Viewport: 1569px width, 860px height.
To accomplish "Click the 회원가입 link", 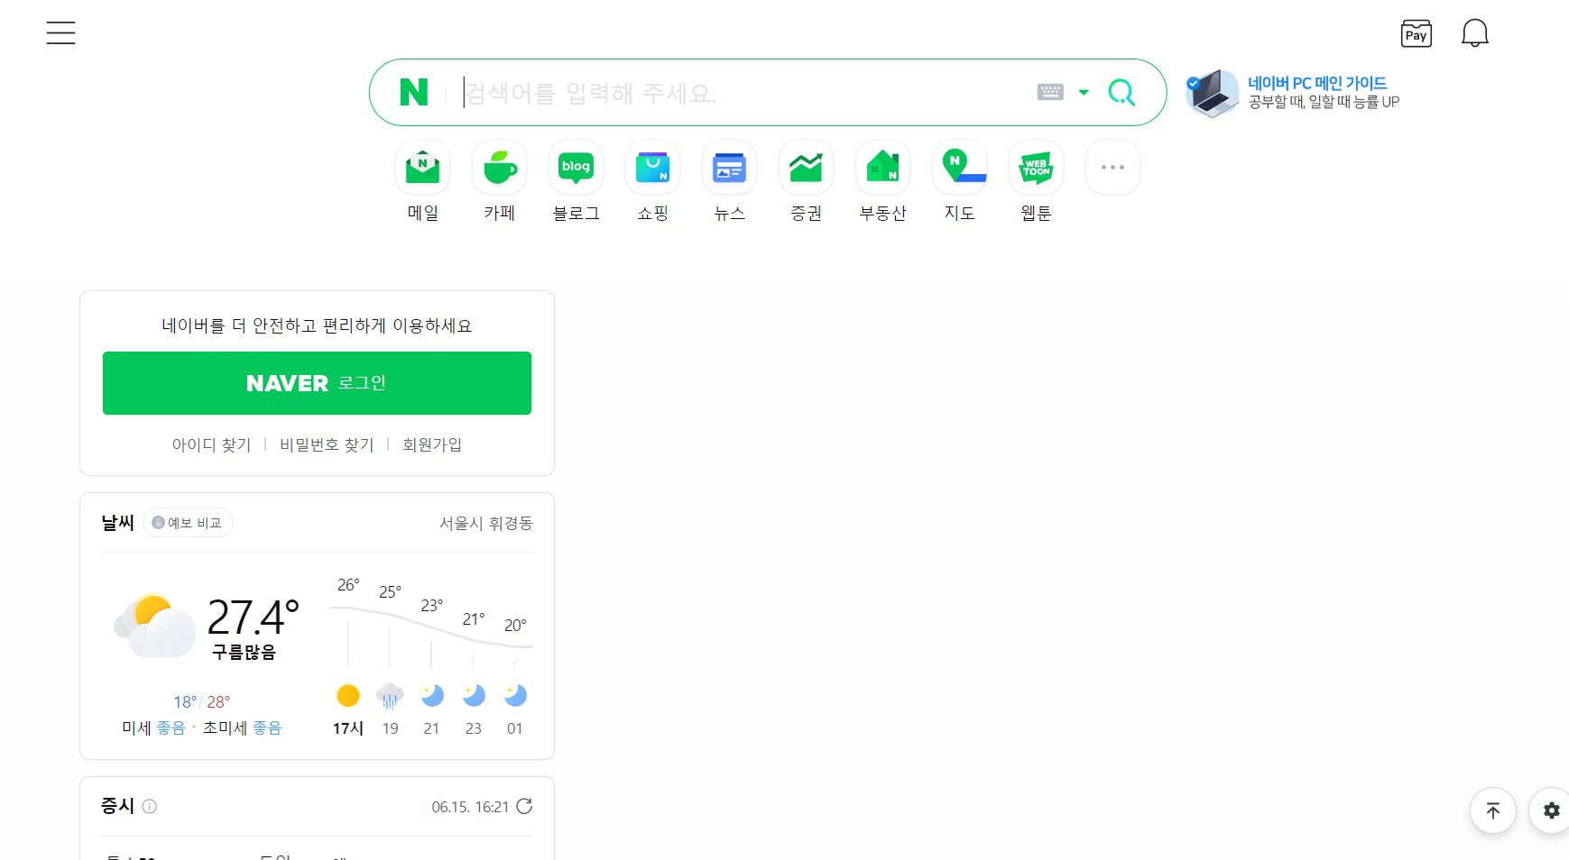I will tap(432, 444).
